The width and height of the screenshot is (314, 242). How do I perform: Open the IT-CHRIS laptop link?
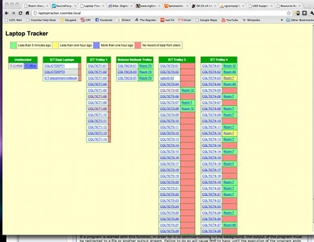click(16, 66)
